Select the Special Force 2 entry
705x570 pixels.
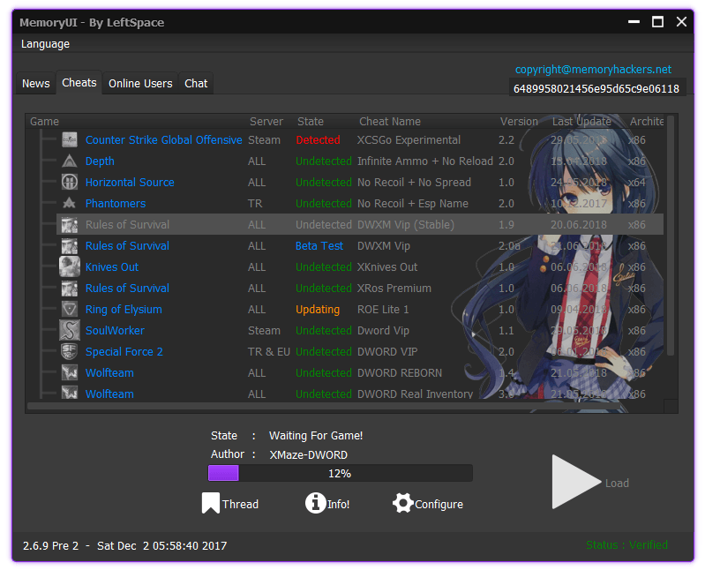[x=124, y=351]
